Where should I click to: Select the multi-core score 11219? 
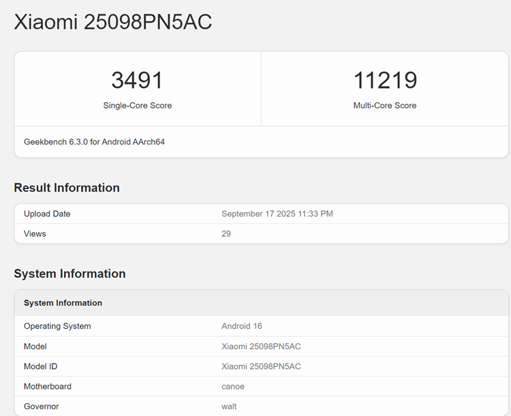coord(385,80)
